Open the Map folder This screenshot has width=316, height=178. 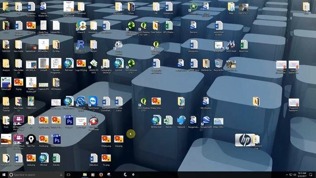coord(231,7)
